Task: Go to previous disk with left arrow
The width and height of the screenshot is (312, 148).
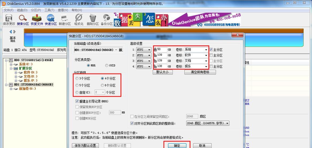Action: (x=11, y=32)
